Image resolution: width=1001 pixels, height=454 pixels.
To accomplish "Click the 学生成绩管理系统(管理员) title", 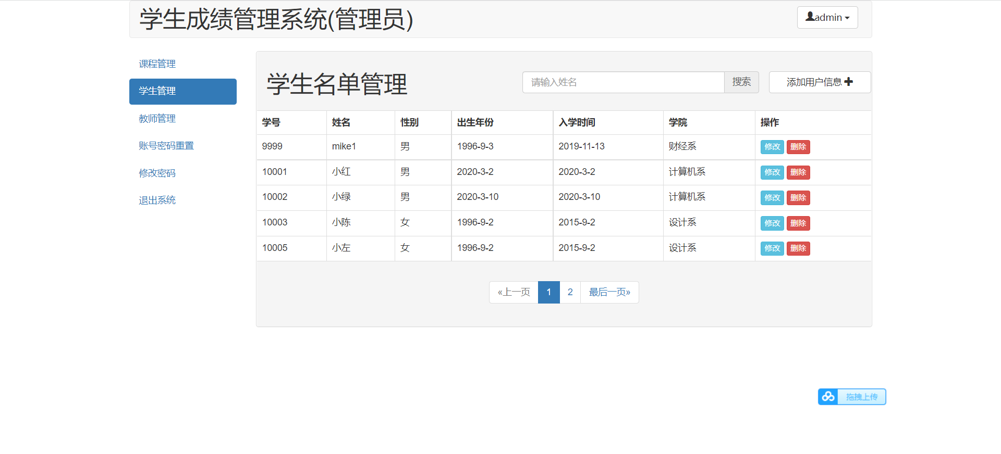I will point(276,20).
